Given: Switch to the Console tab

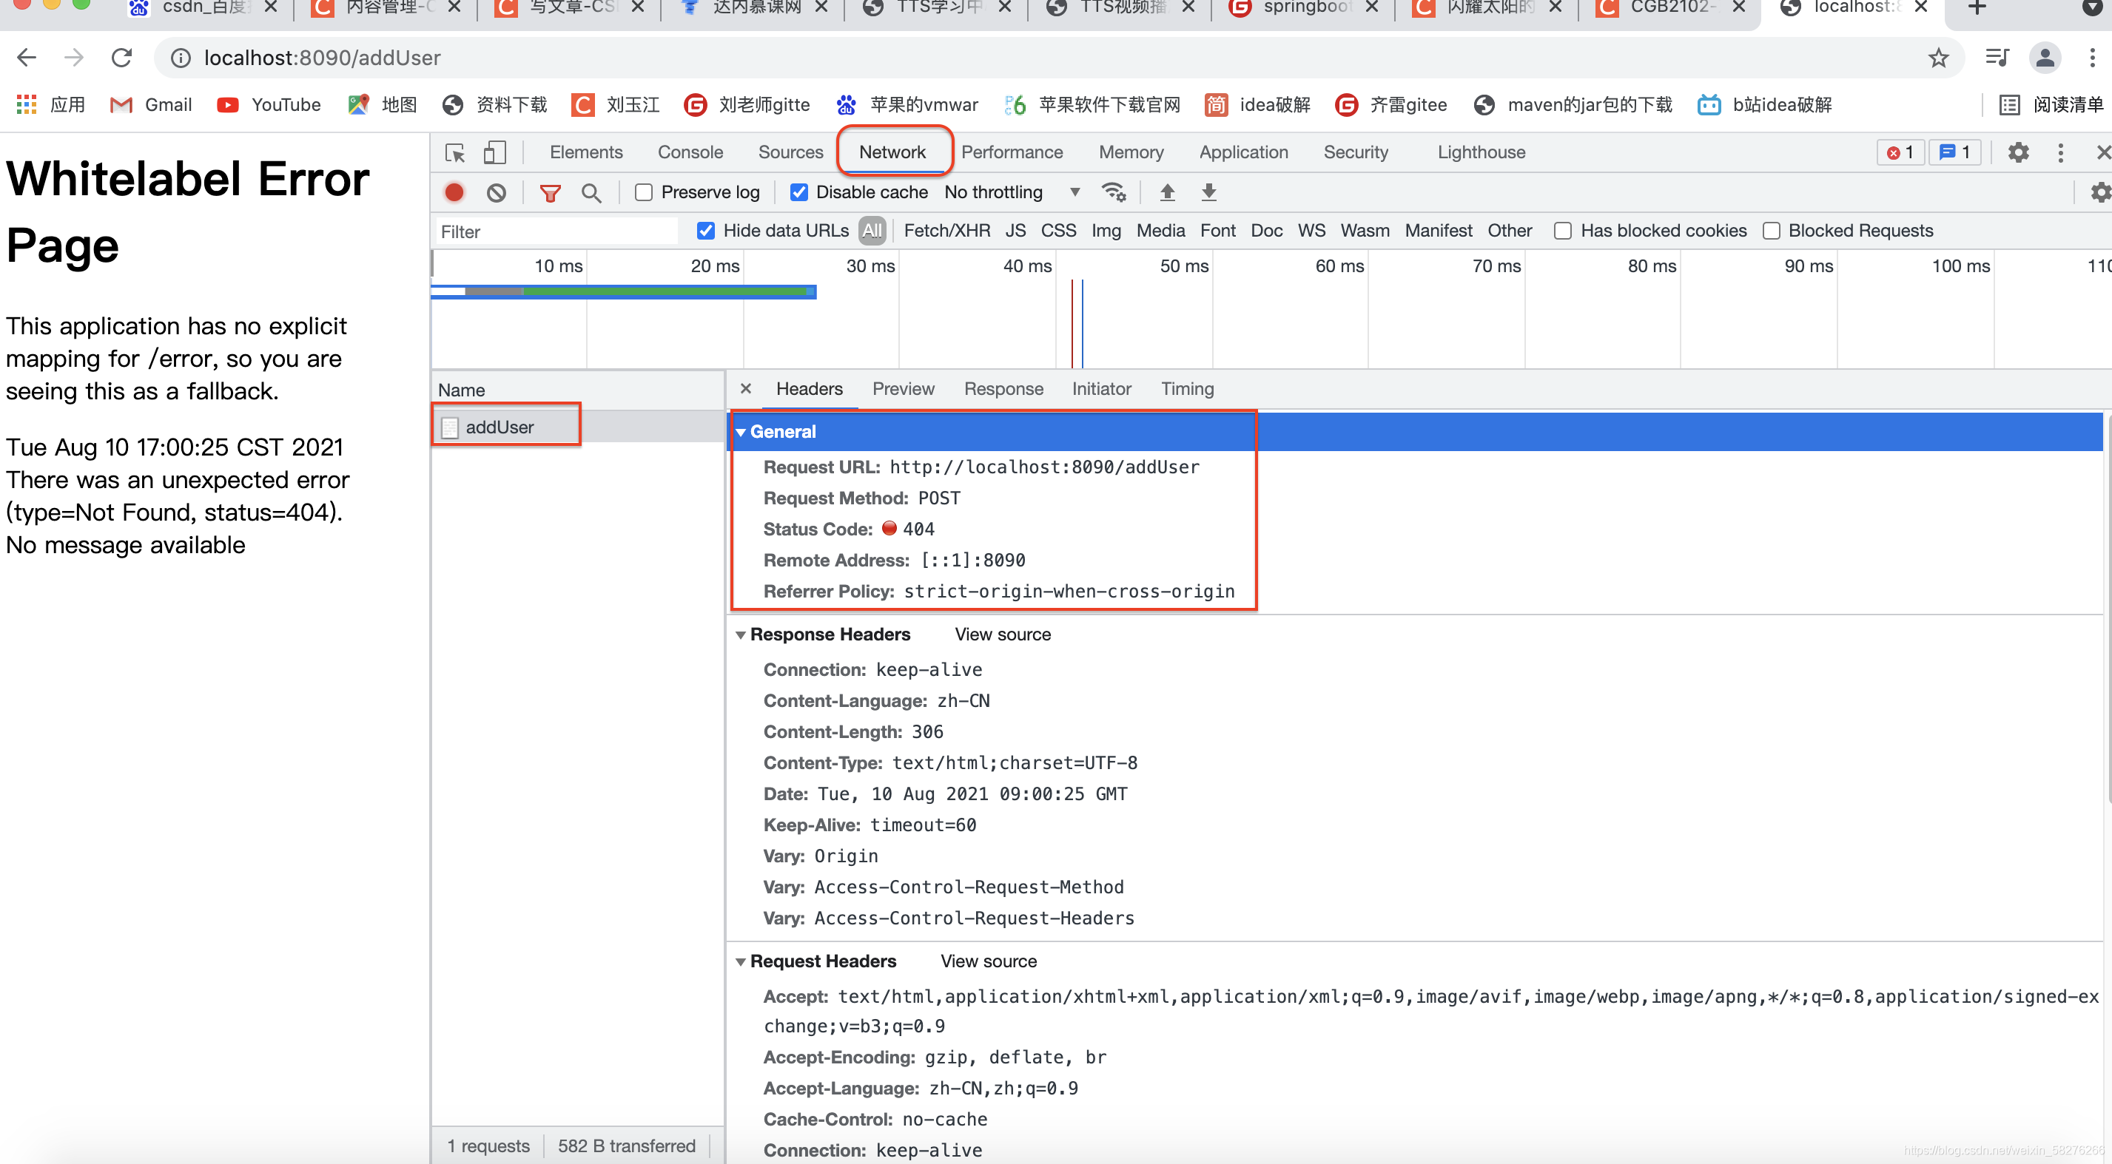Looking at the screenshot, I should (x=690, y=152).
